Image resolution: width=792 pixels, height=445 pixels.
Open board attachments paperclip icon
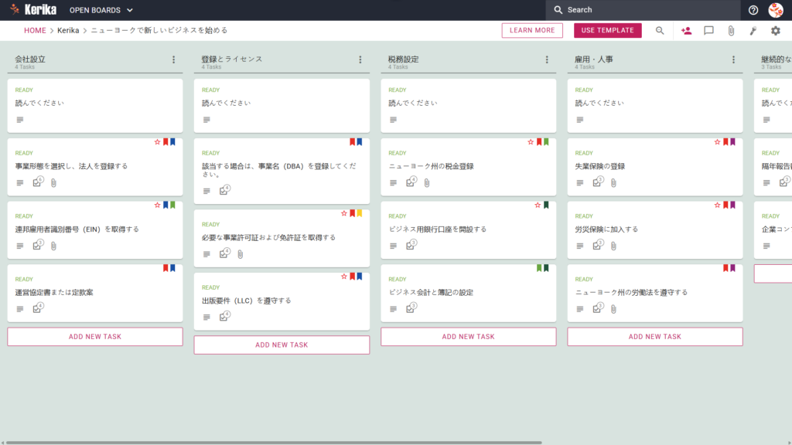731,30
